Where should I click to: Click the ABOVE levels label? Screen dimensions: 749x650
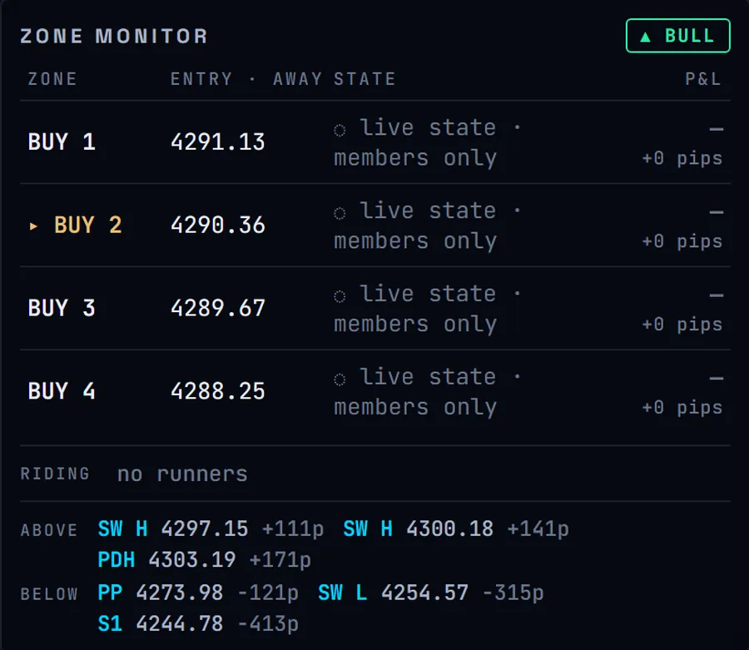tap(49, 531)
